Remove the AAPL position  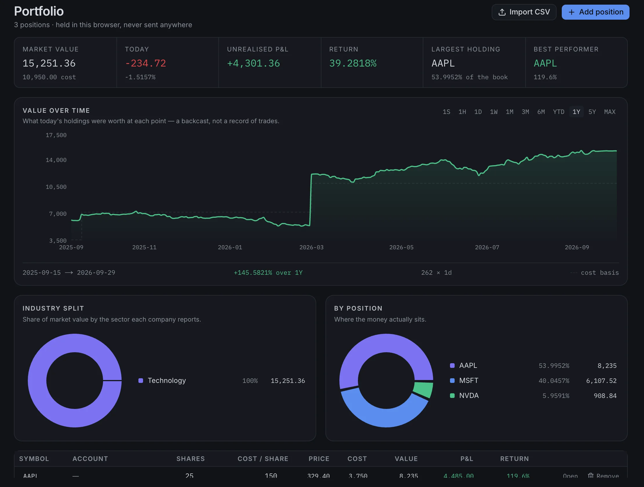[603, 476]
